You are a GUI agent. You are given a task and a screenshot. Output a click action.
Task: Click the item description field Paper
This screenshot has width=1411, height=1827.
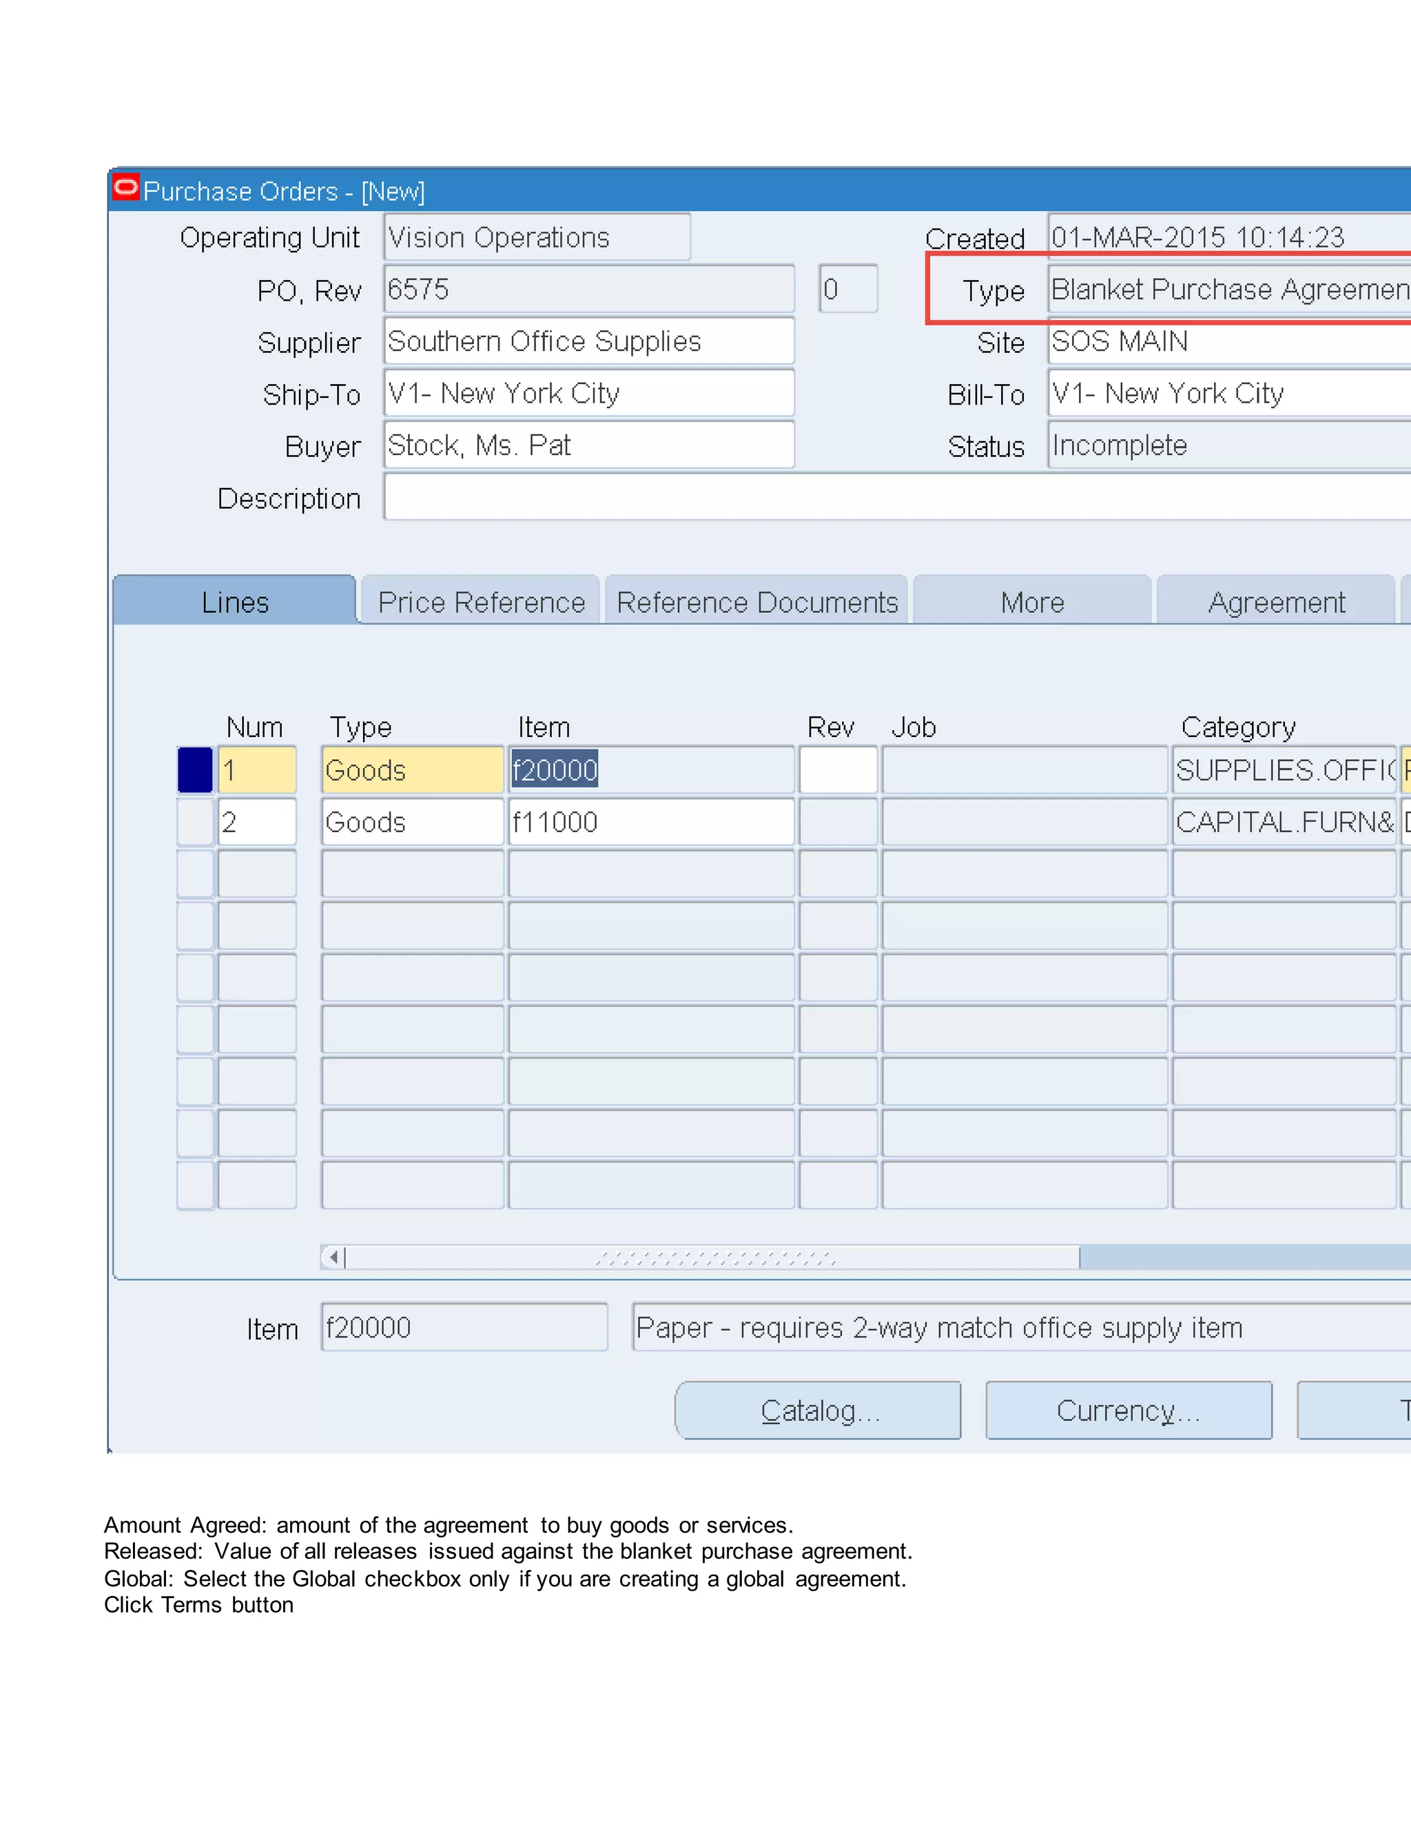click(x=1022, y=1326)
